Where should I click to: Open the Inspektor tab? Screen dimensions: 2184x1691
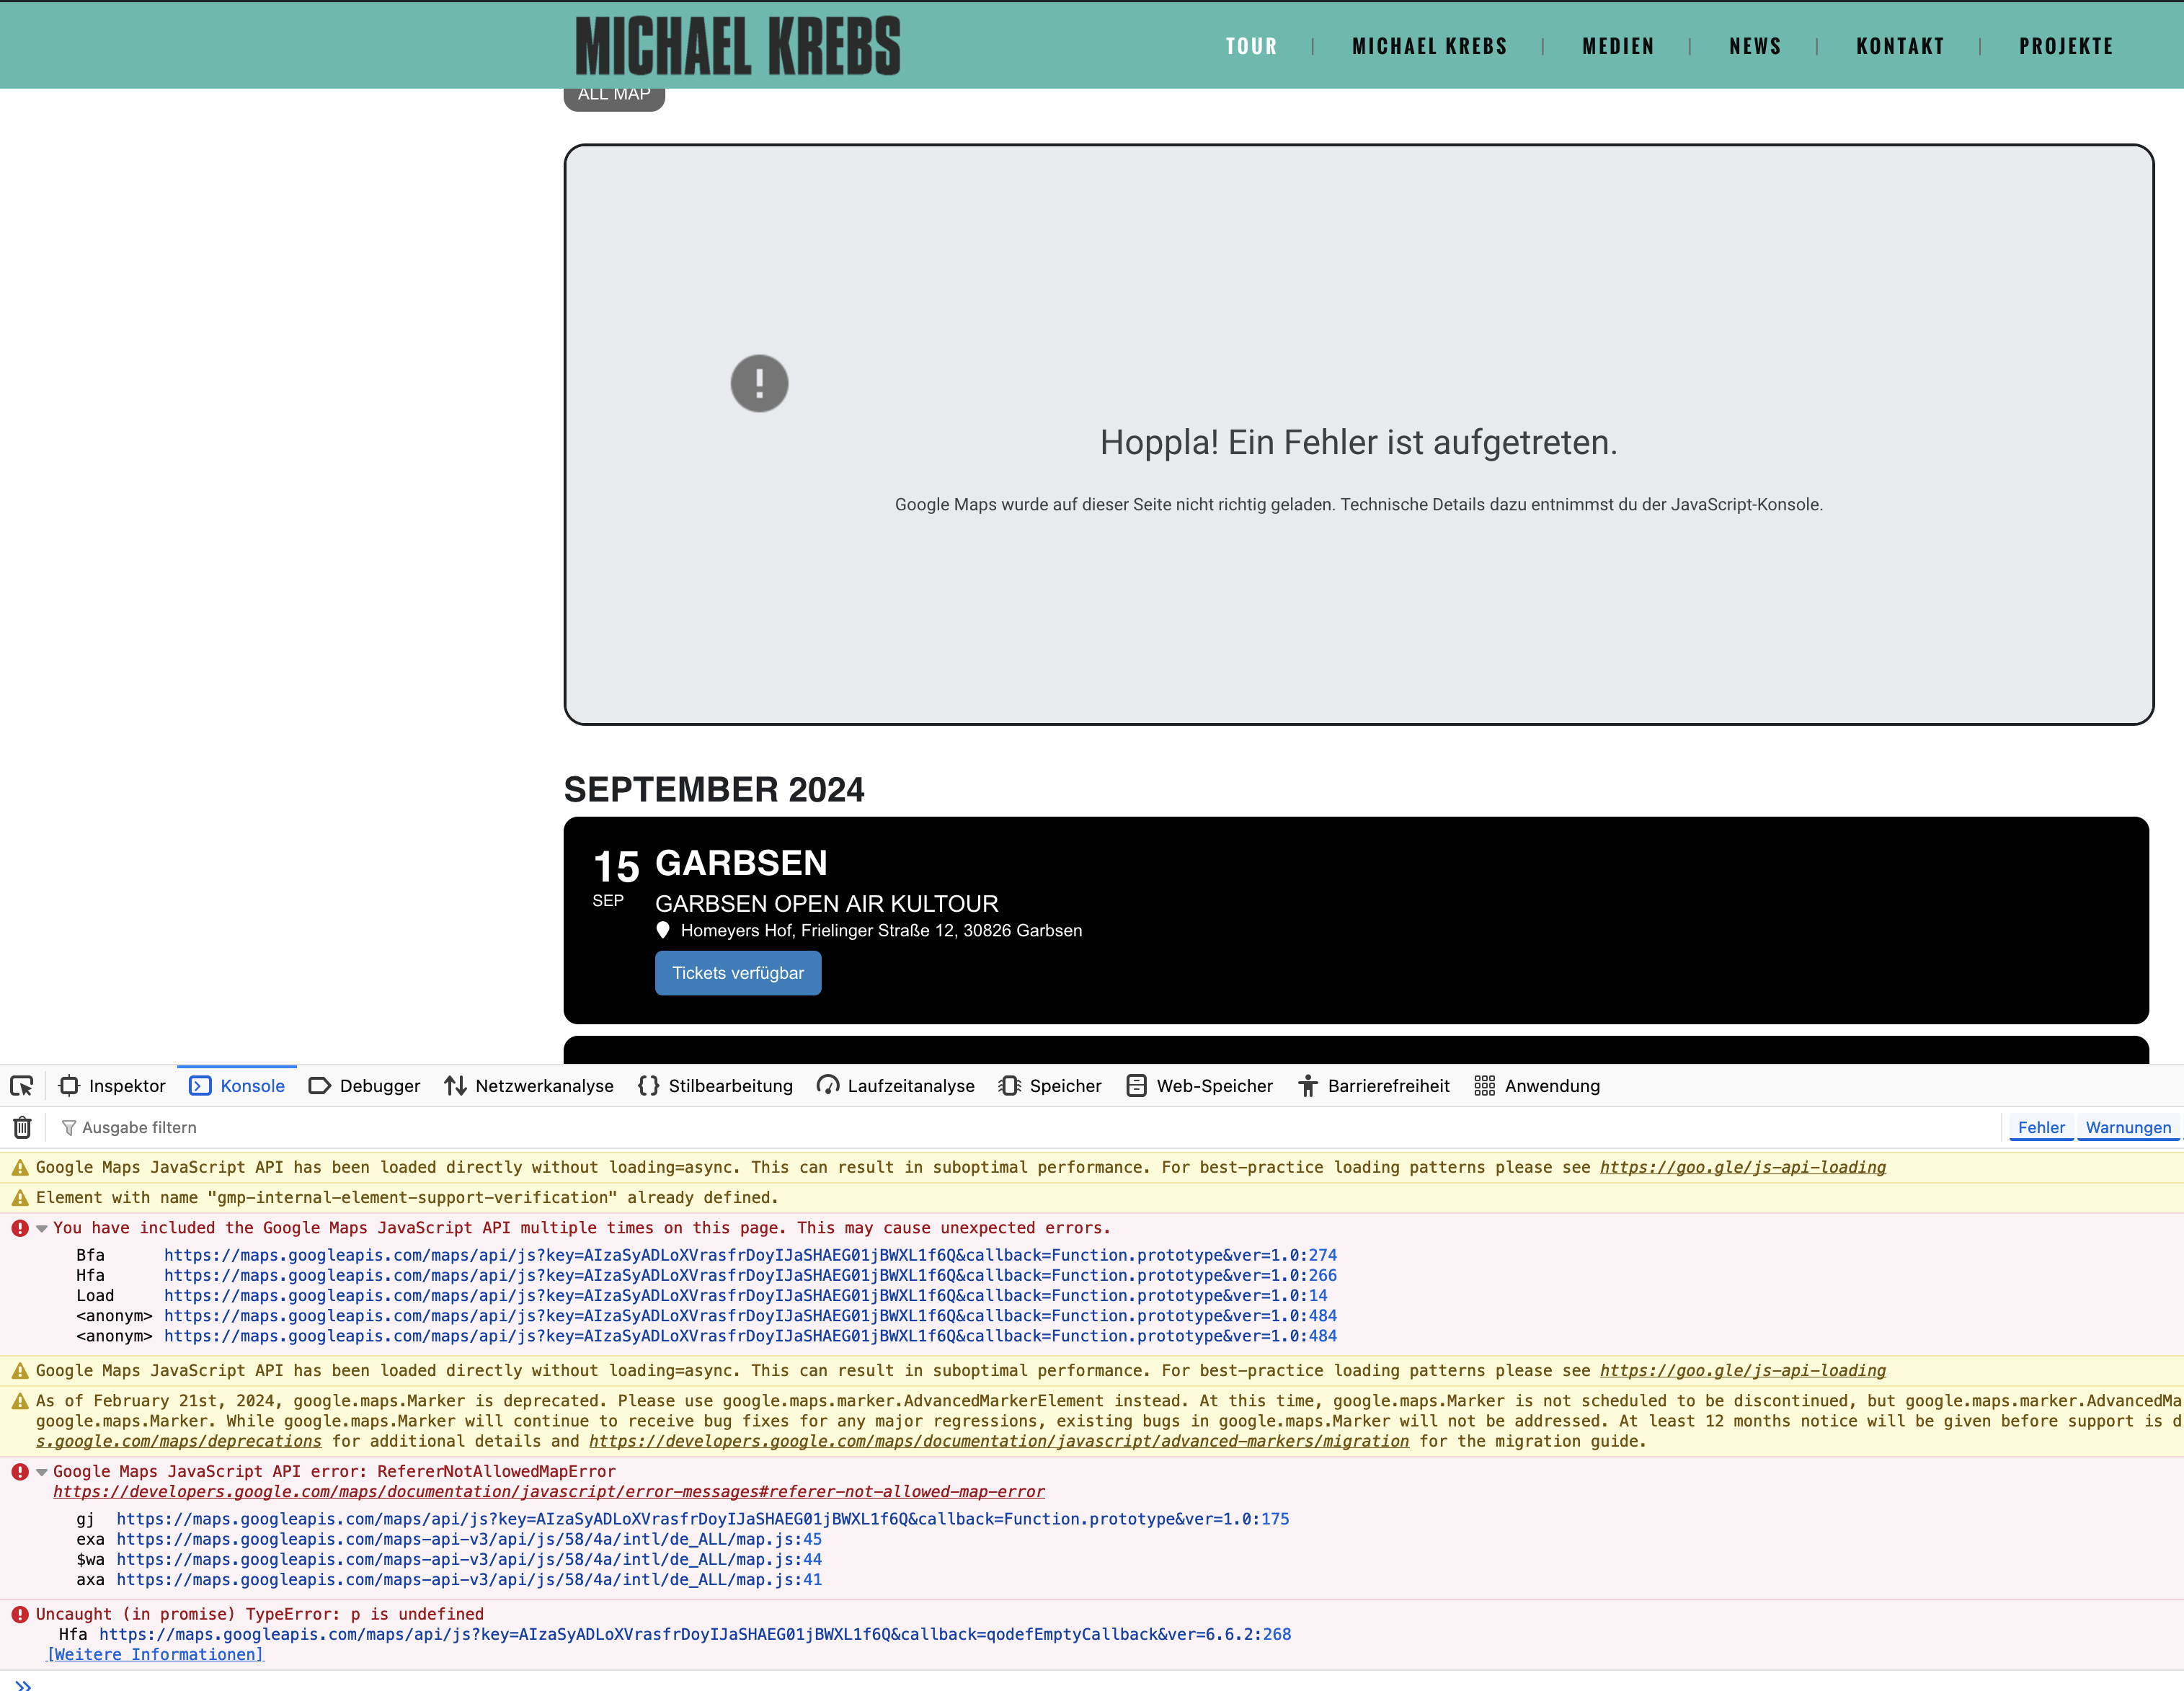point(112,1086)
